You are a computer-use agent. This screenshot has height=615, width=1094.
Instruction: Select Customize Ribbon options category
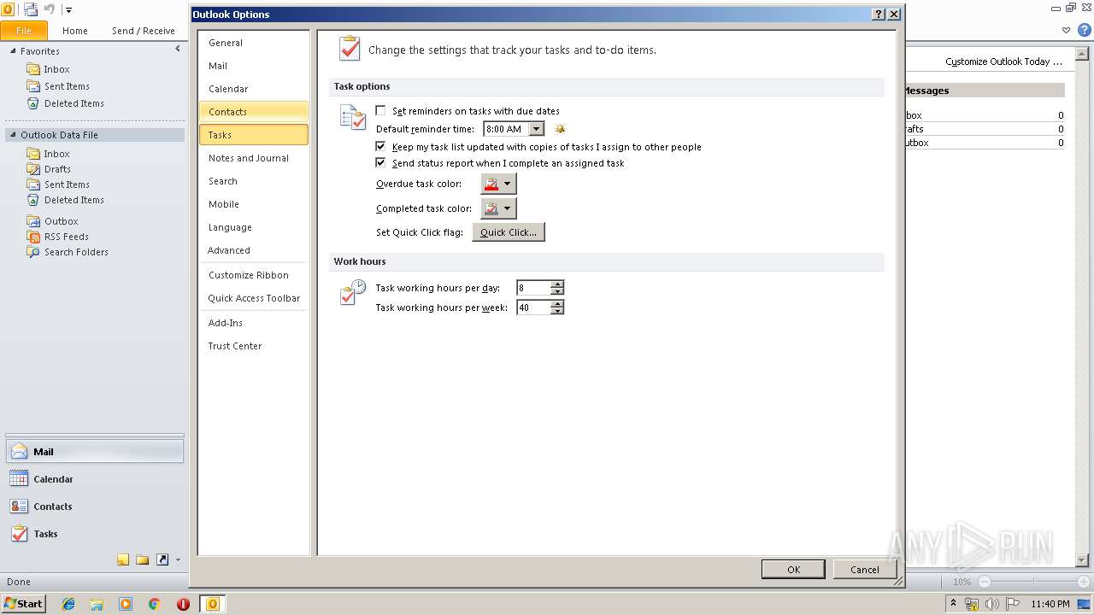(x=254, y=275)
